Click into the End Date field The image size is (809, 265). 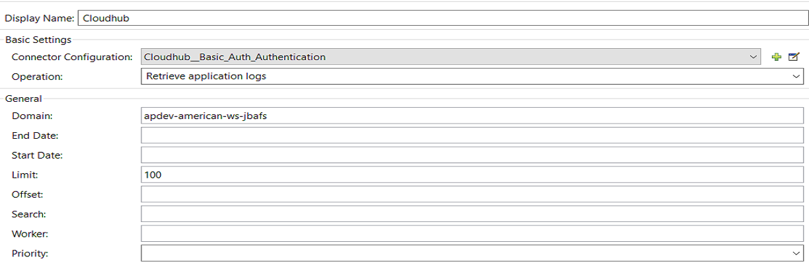point(472,135)
